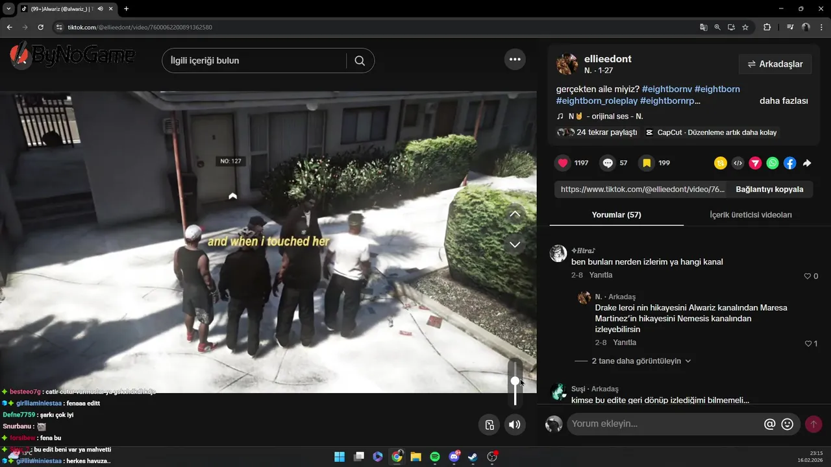Open emoji picker smiley icon
Viewport: 831px width, 467px height.
[x=788, y=424]
